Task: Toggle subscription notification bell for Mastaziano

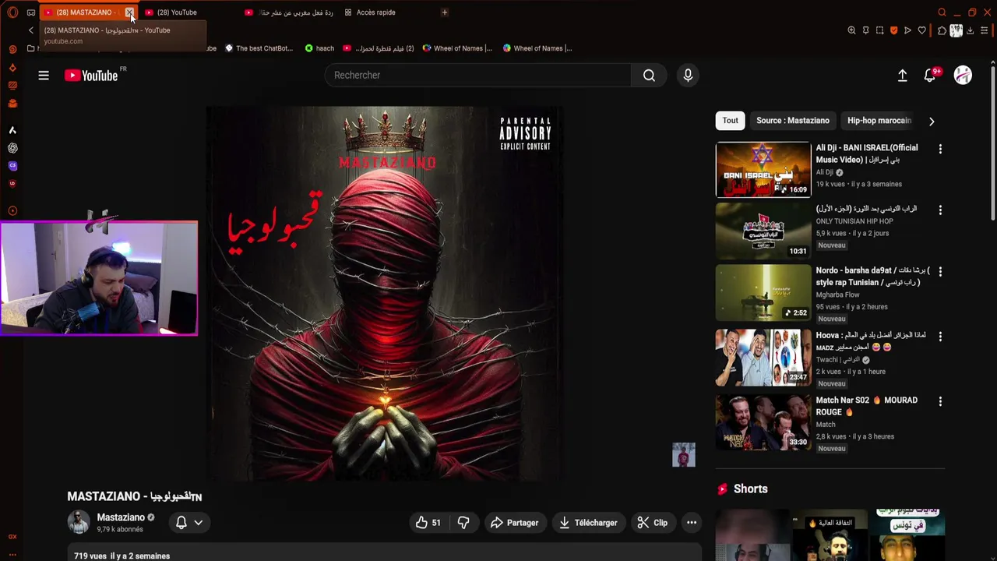Action: click(x=181, y=523)
